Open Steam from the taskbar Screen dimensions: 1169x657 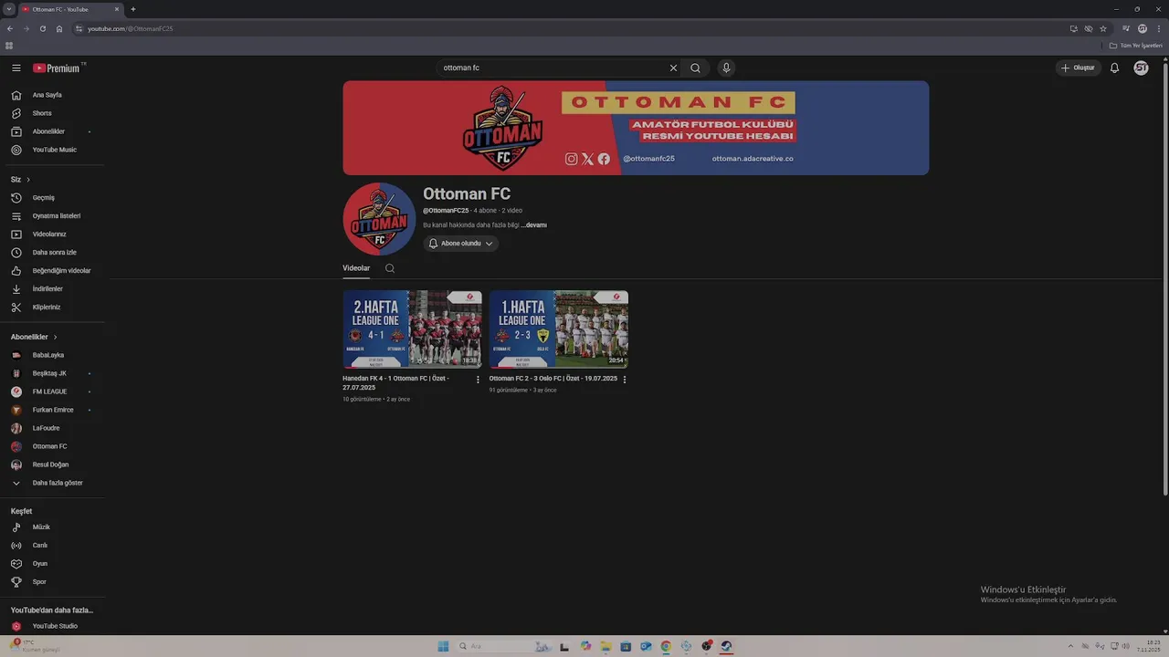click(x=726, y=646)
